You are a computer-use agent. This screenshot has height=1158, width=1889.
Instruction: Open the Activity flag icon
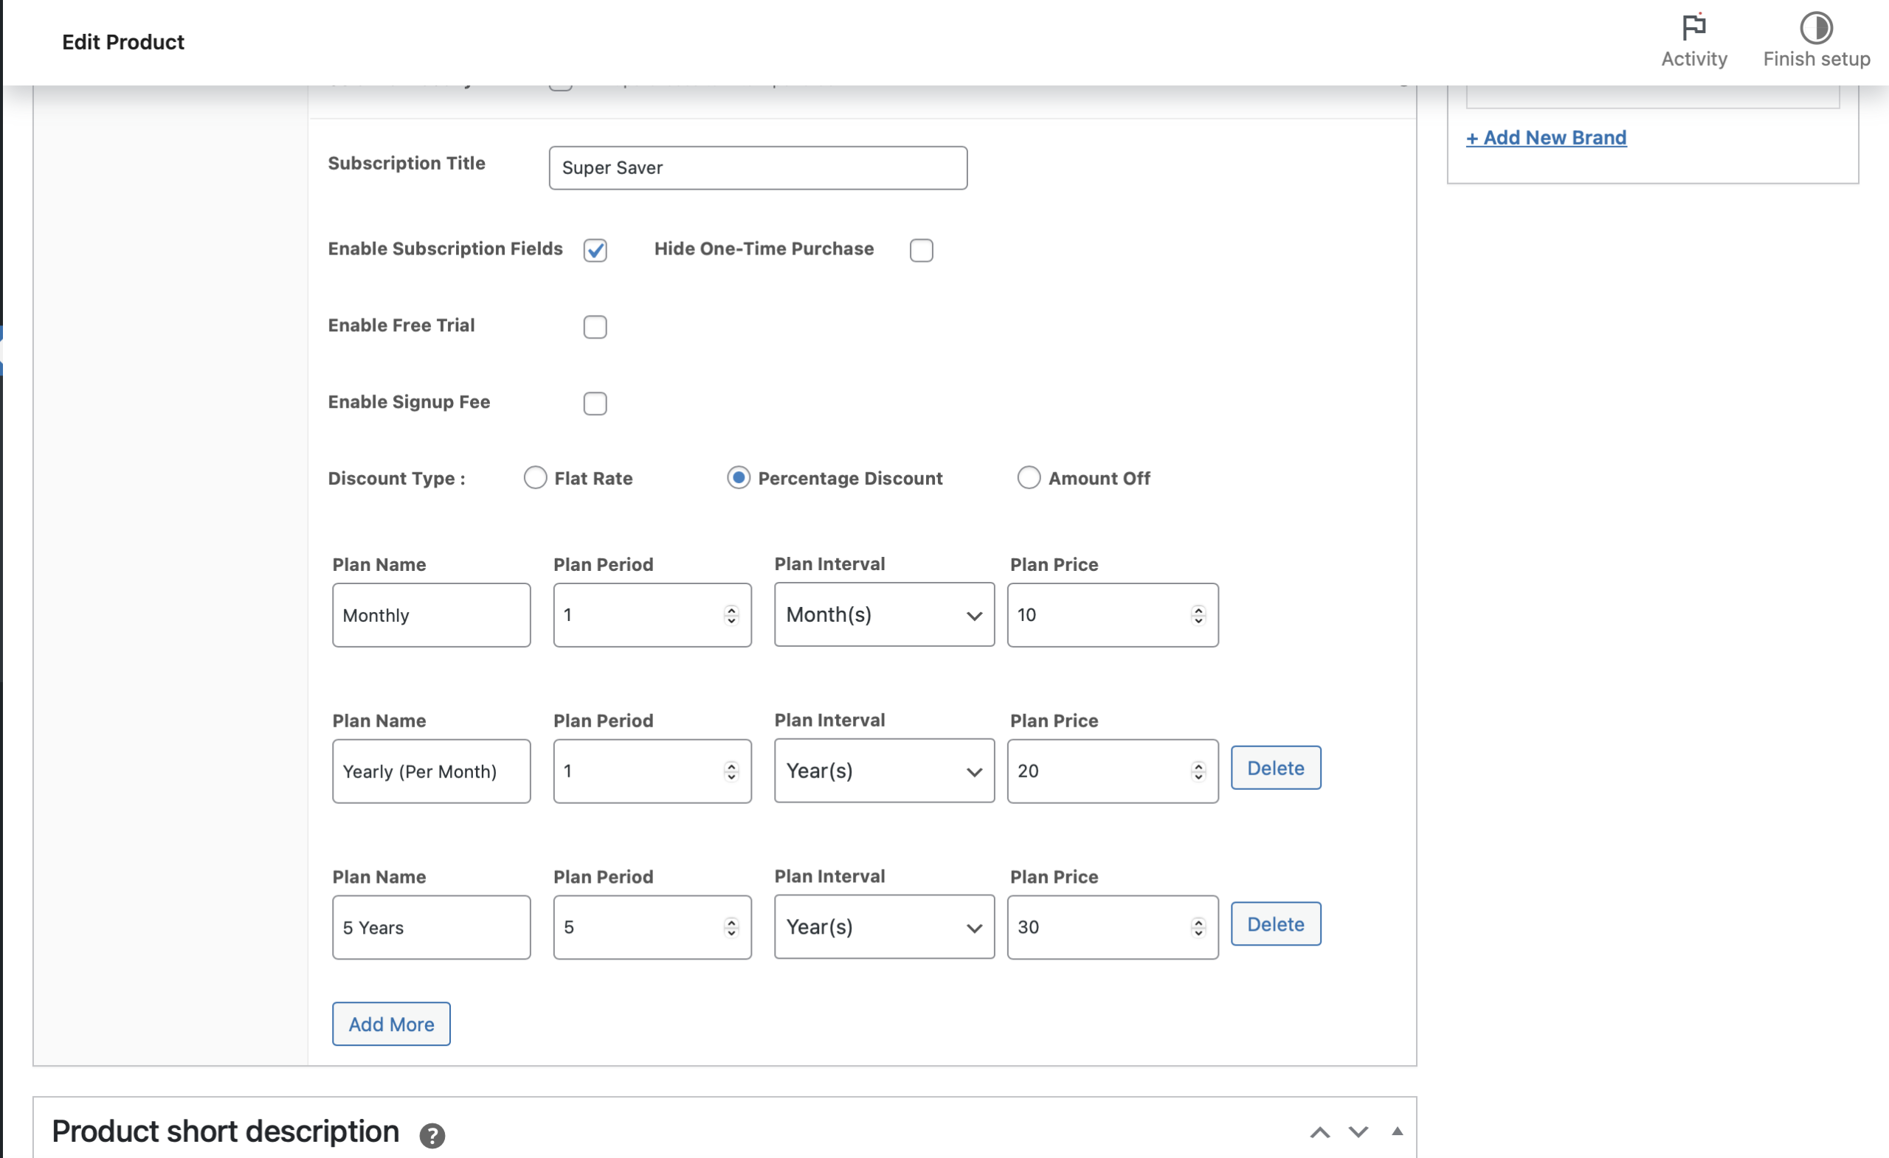[1693, 27]
